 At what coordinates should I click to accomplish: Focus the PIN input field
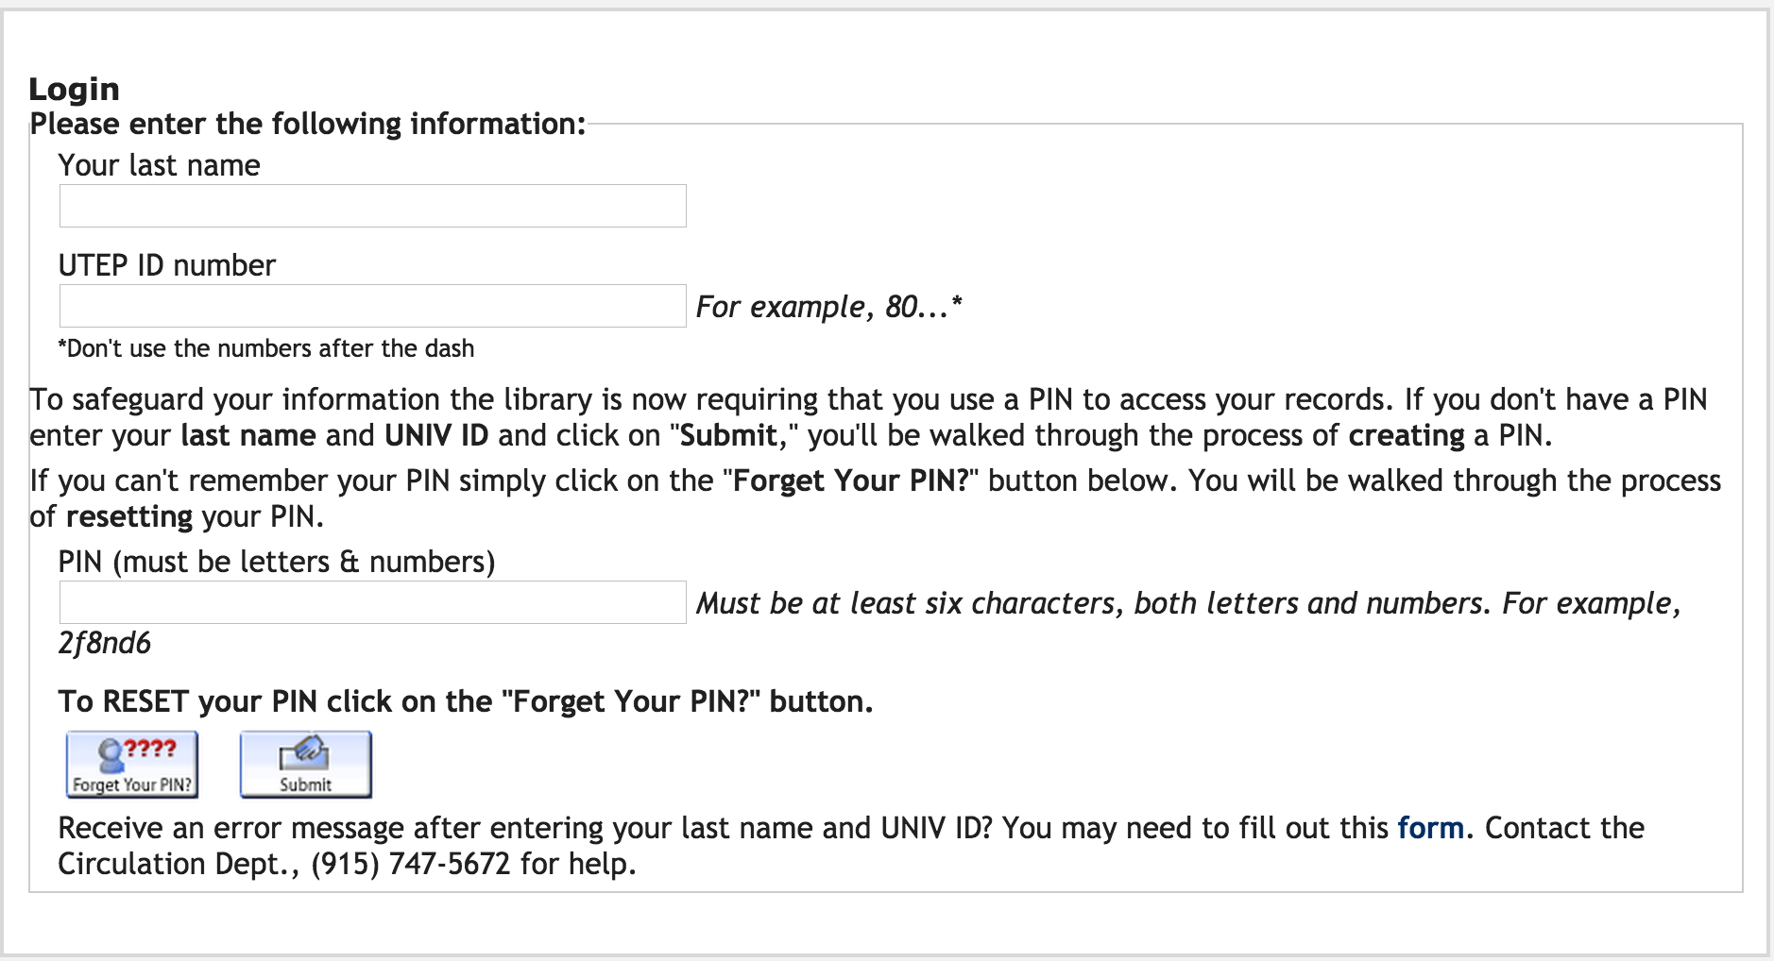pos(373,602)
